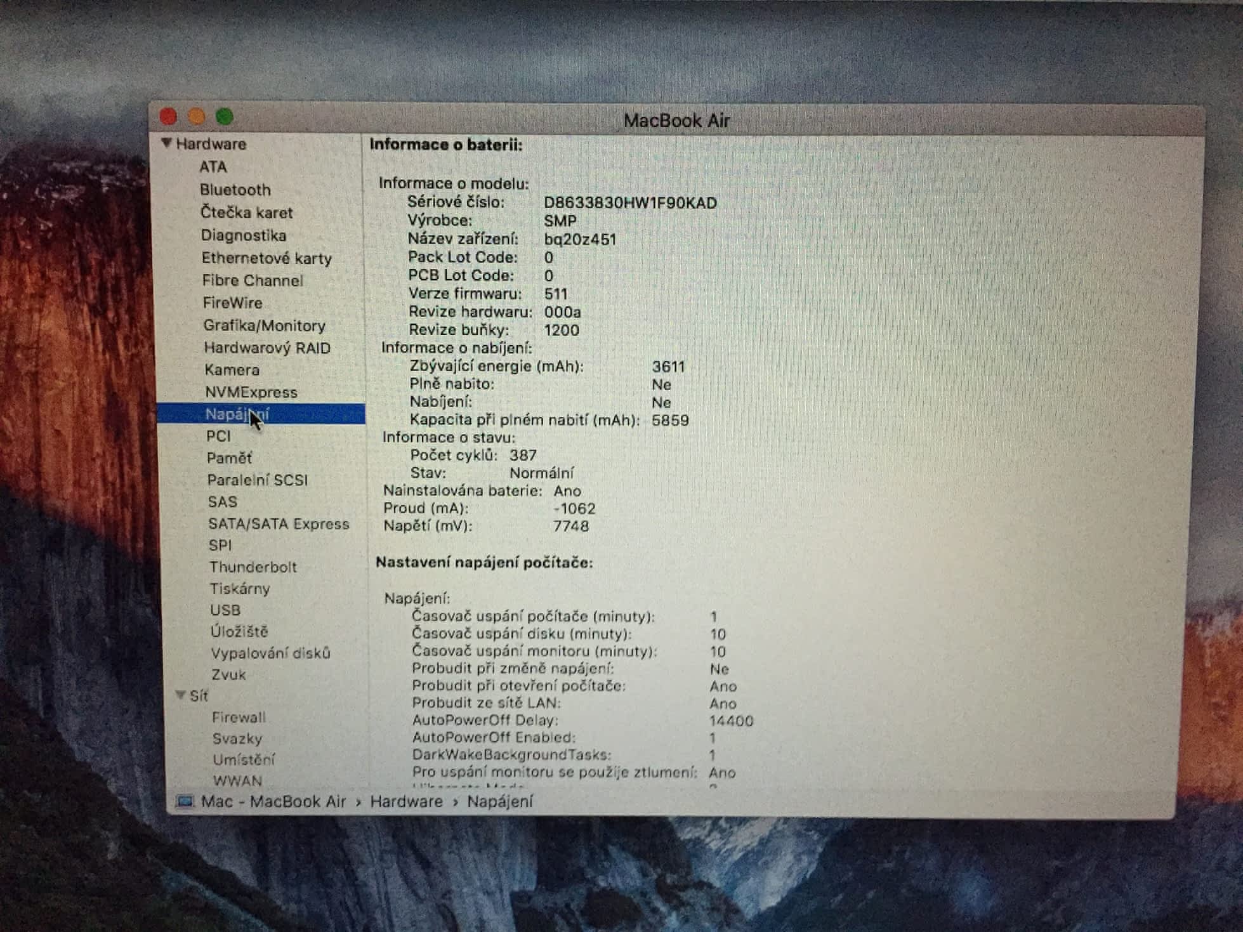Select Bluetooth in the hardware list
Image resolution: width=1243 pixels, height=932 pixels.
click(235, 190)
